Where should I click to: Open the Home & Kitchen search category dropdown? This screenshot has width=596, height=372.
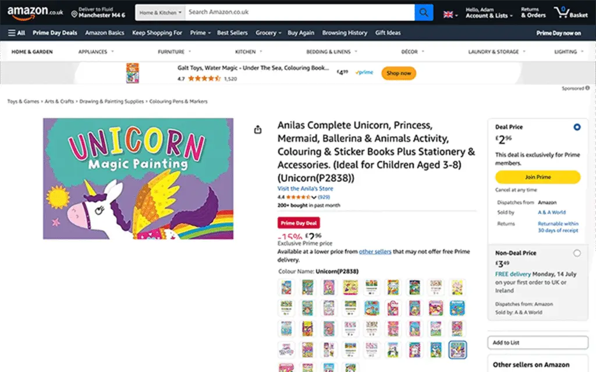pyautogui.click(x=161, y=12)
